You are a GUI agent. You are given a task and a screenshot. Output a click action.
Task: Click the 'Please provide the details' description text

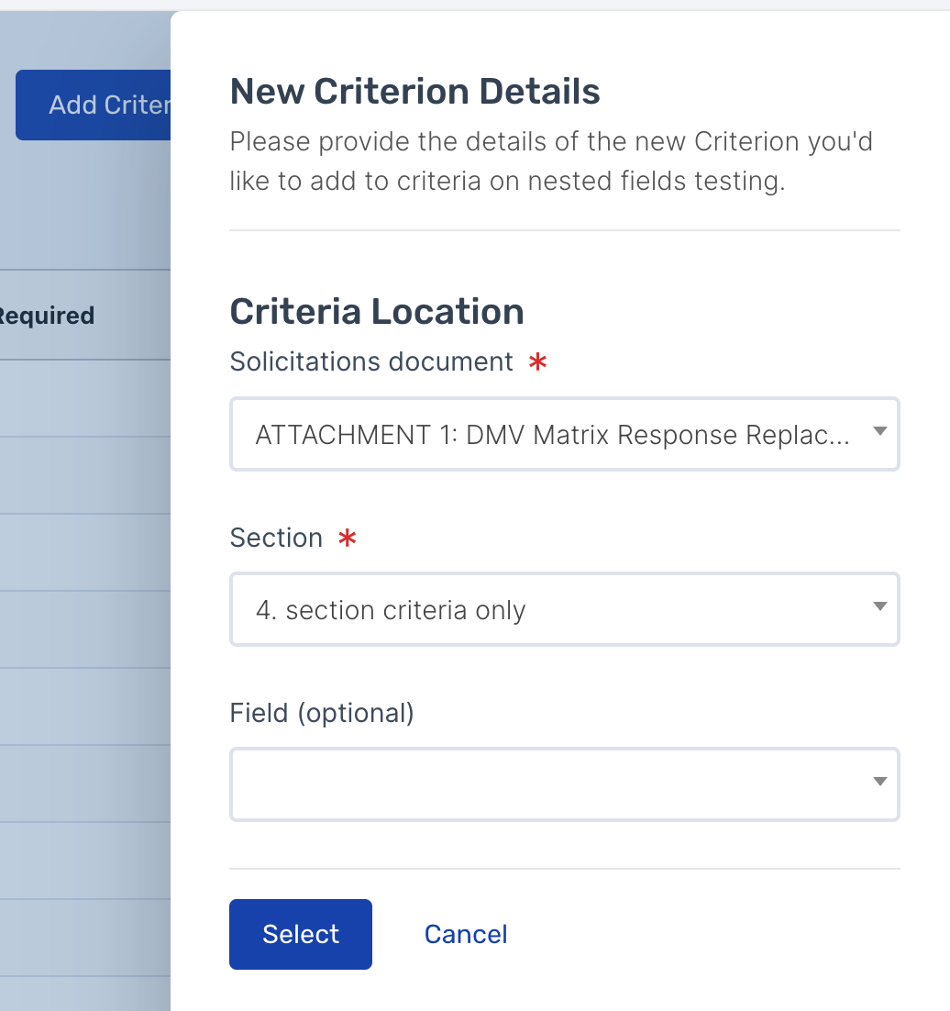550,161
